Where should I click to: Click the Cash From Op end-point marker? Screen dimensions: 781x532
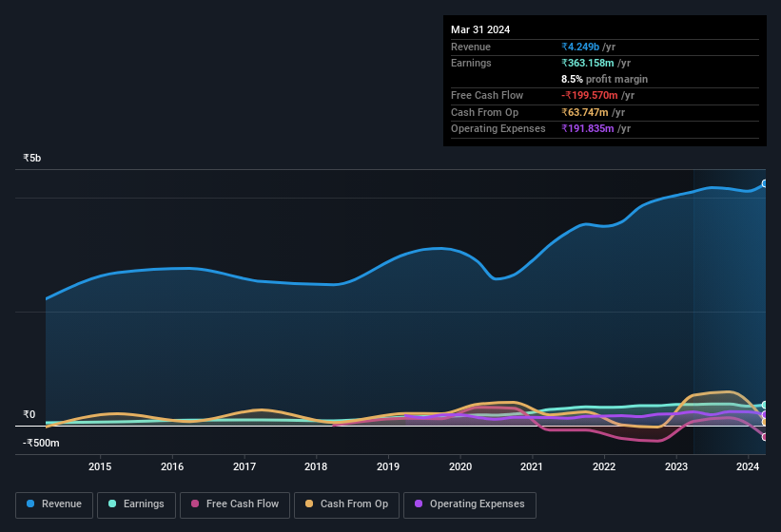click(x=765, y=422)
